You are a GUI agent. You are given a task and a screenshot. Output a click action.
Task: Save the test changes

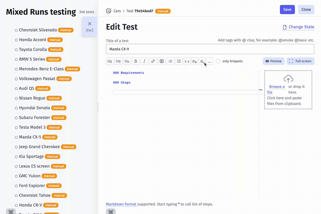click(287, 10)
